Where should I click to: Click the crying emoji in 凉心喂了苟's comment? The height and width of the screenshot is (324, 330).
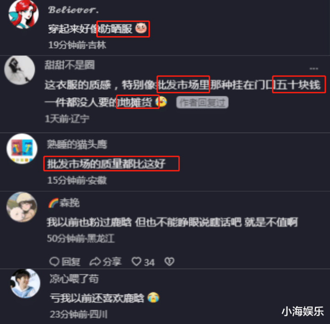click(x=153, y=297)
